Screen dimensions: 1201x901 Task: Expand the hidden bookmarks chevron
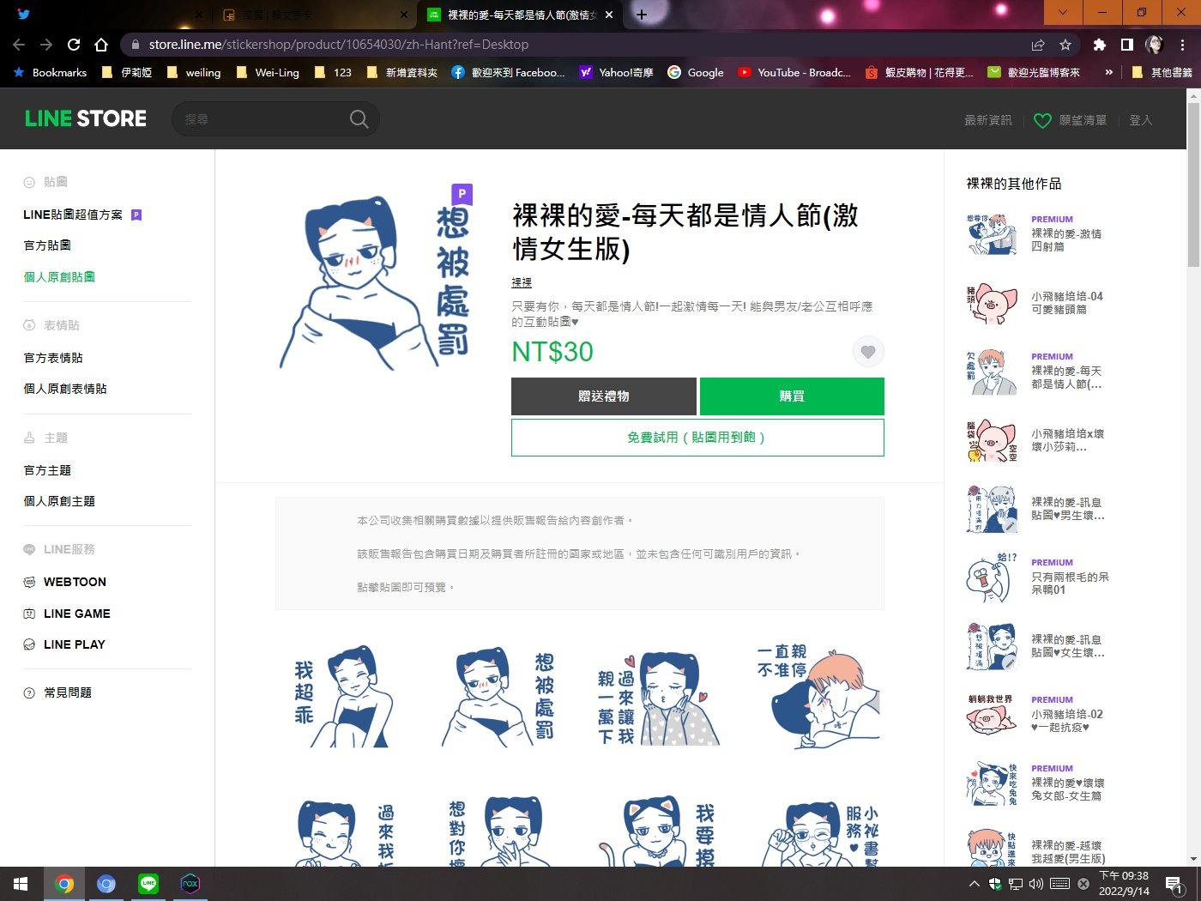(x=1108, y=72)
